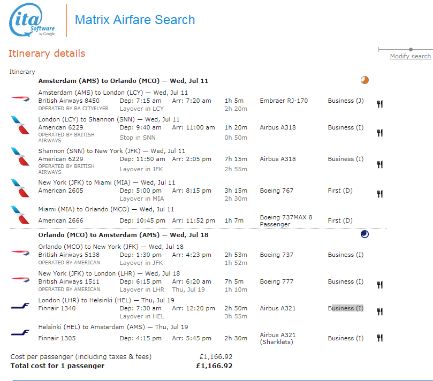Click the Matrix Airfare Search title

(x=135, y=20)
